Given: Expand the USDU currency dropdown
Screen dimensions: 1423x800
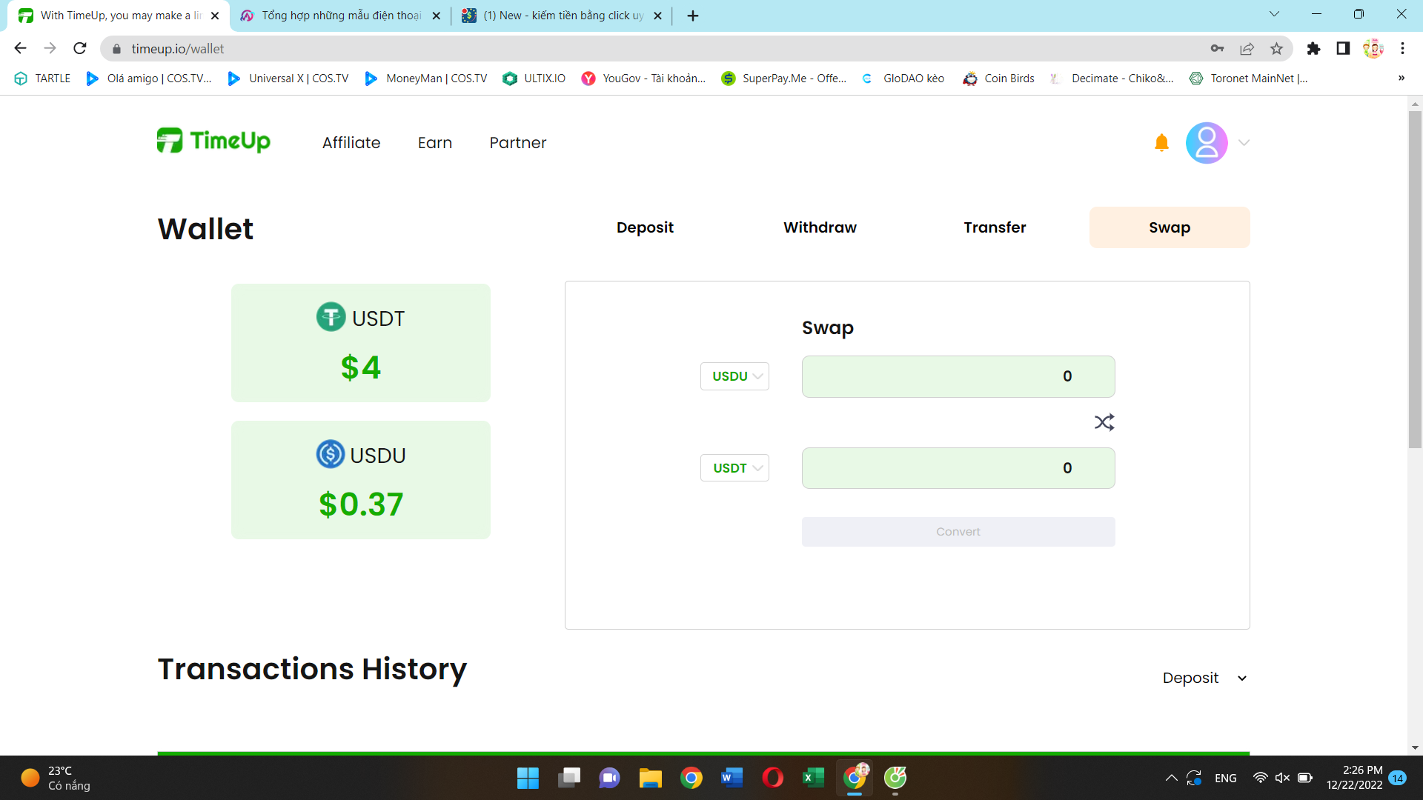Looking at the screenshot, I should tap(734, 376).
